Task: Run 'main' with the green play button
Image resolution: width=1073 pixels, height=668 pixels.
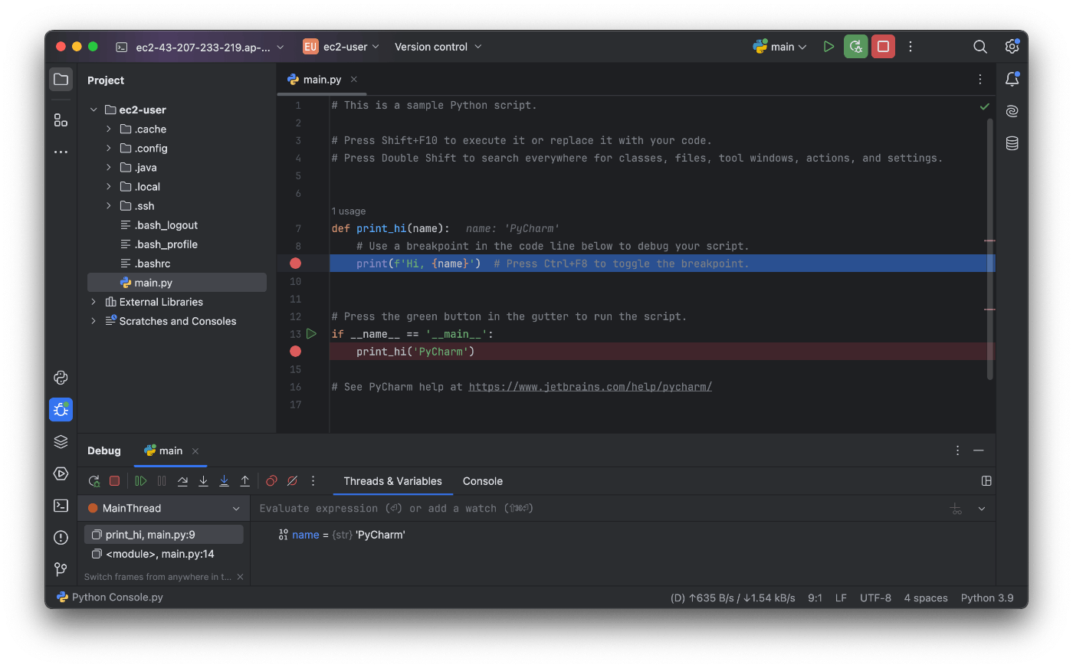Action: 829,47
